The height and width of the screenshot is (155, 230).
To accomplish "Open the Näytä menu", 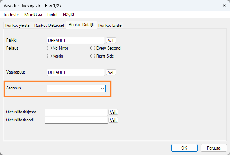I will coord(68,15).
